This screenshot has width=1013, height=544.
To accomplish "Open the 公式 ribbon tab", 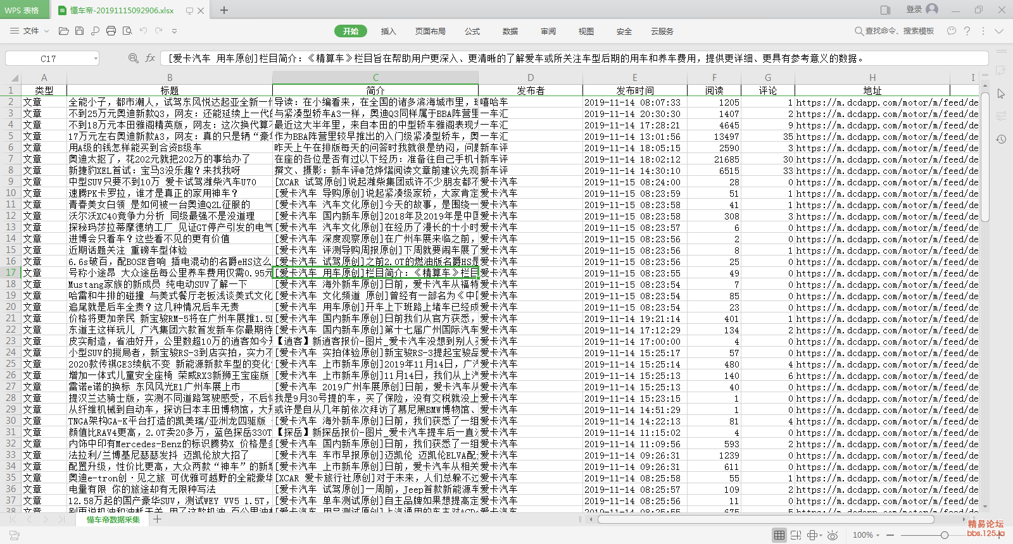I will pos(472,31).
